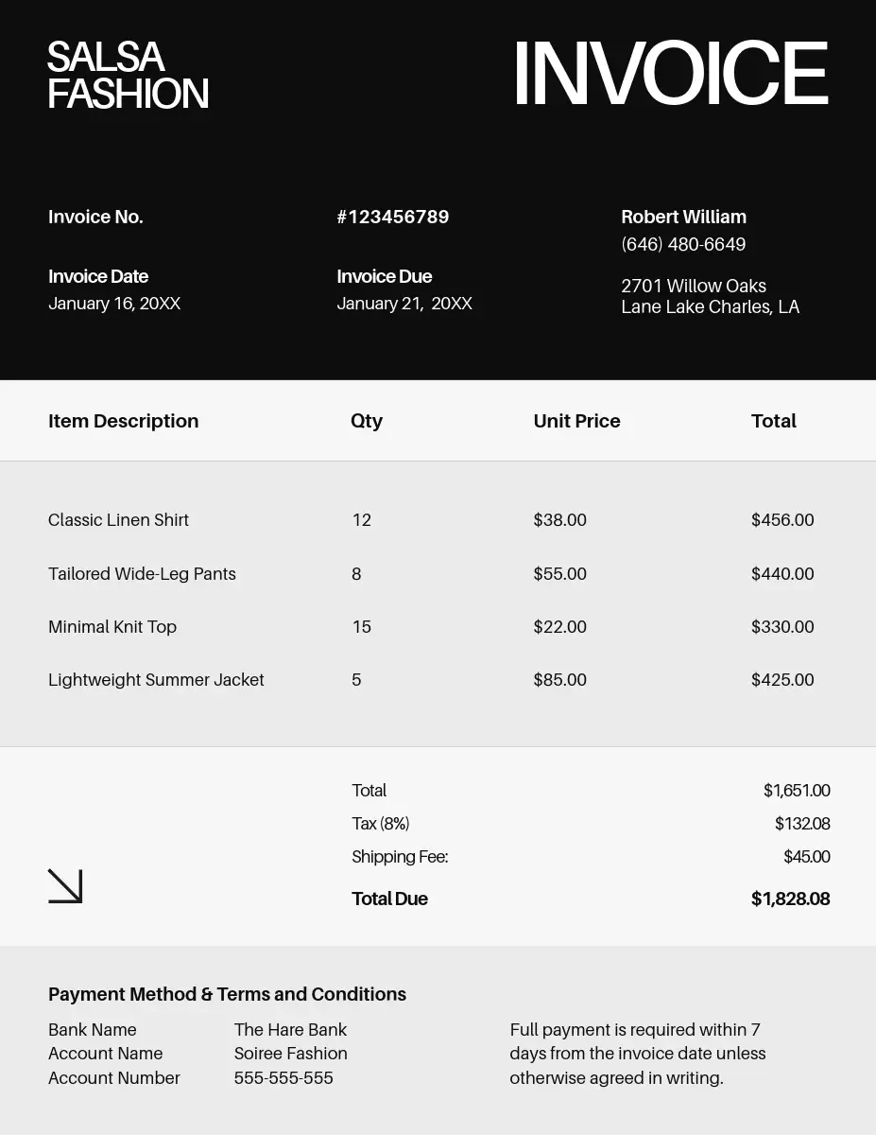Click the SALSA FASHION logo

pos(128,76)
